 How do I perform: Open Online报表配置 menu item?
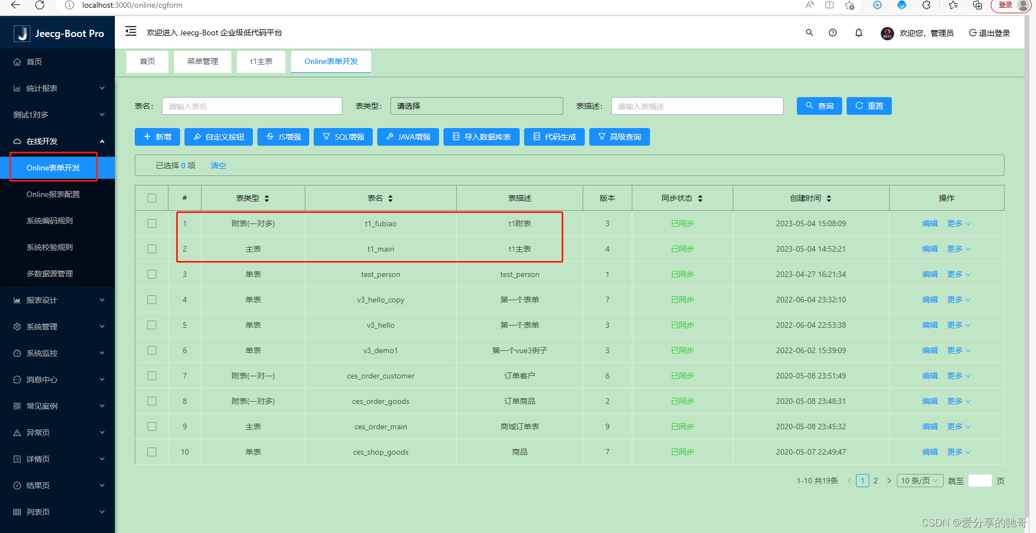point(57,194)
